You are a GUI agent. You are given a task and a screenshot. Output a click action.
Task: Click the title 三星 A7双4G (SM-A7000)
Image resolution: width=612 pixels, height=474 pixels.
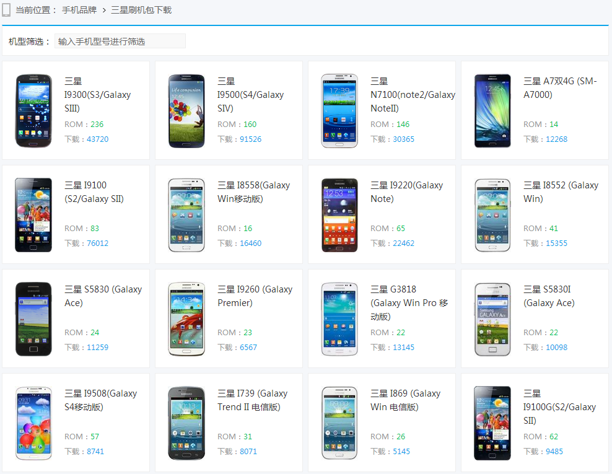[560, 88]
